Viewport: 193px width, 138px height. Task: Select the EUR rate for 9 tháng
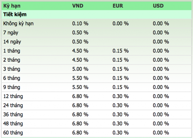(x=121, y=87)
